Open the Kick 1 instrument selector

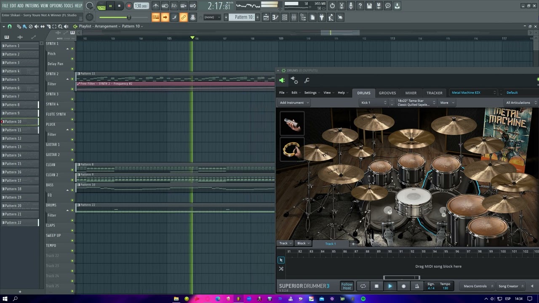373,103
